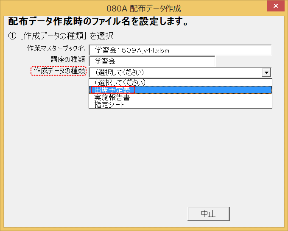Click the 作業マスターブック名 field with 学習会1509A_v44.xlsm
The height and width of the screenshot is (231, 288).
[x=180, y=50]
